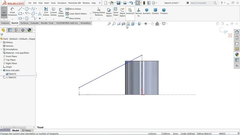Open the Insert menu

tap(46, 3)
